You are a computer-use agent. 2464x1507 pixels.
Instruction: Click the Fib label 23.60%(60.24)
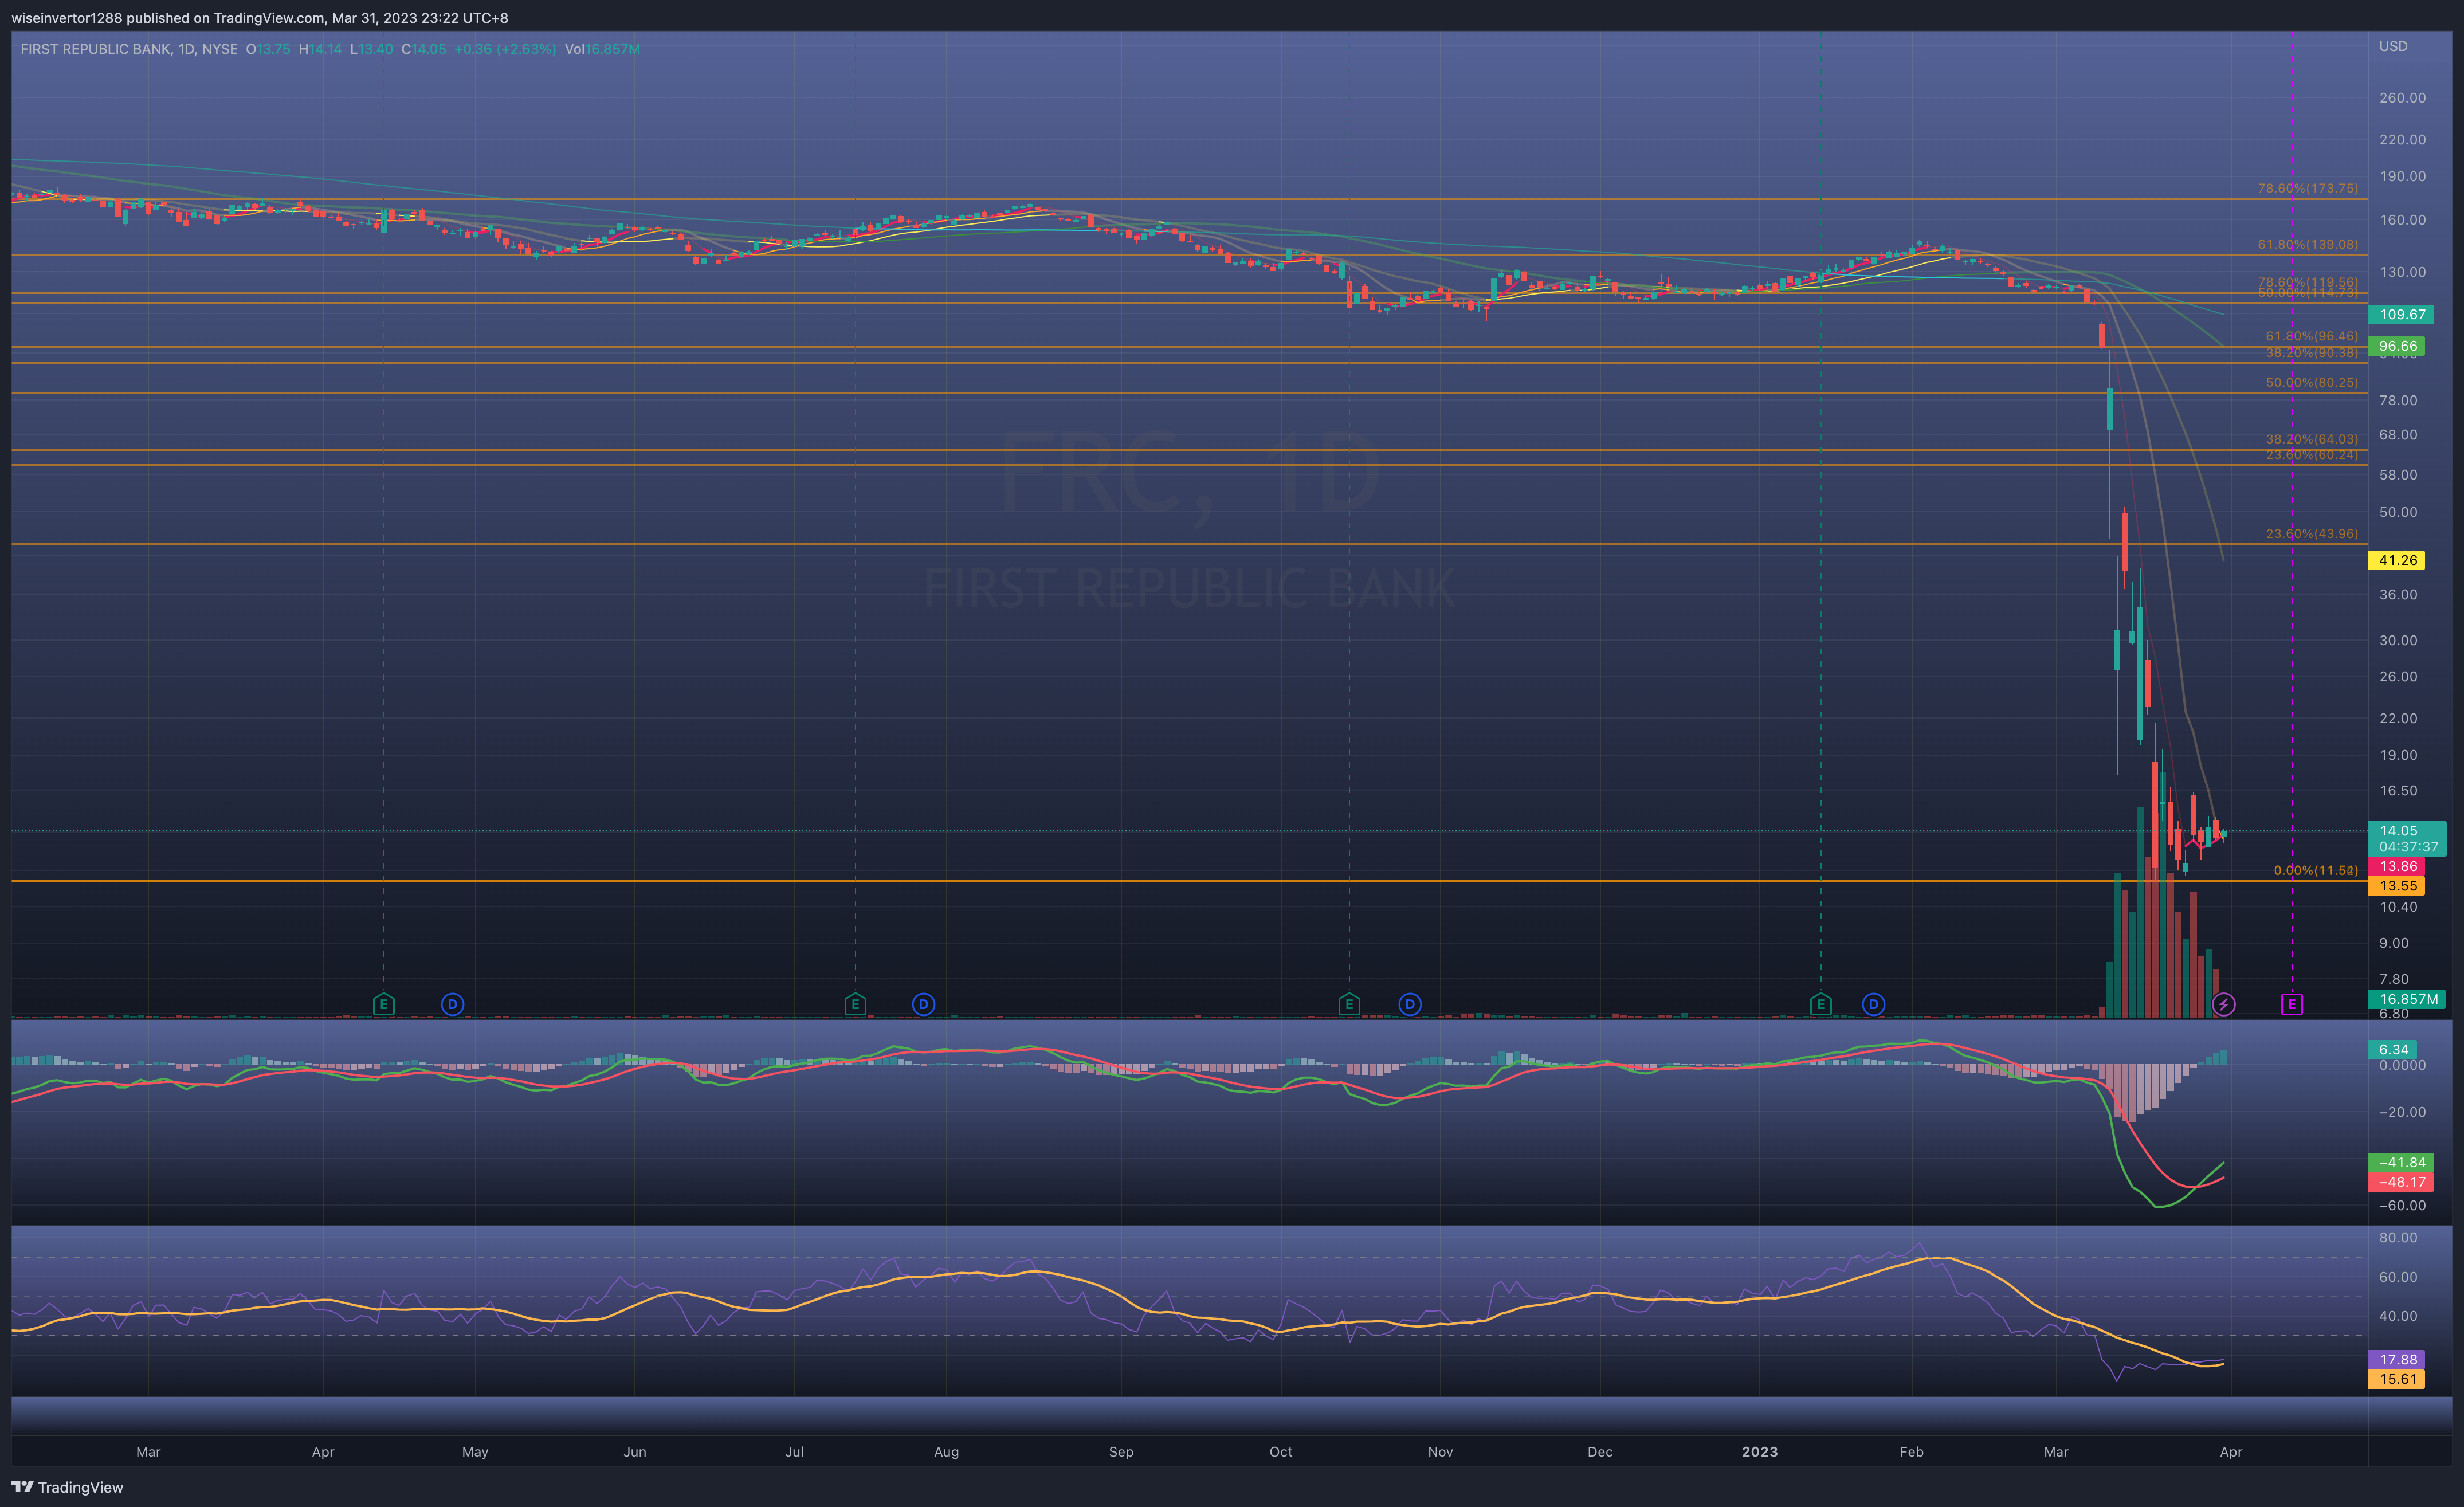(2311, 455)
